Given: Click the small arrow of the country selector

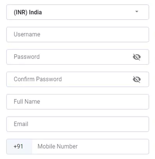Looking at the screenshot, I should pyautogui.click(x=137, y=12).
